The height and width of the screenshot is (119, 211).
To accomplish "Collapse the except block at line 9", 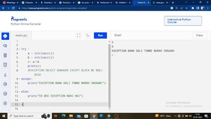I will (19, 79).
